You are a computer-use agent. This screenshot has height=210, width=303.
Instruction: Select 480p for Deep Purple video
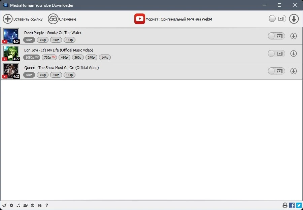(29, 40)
